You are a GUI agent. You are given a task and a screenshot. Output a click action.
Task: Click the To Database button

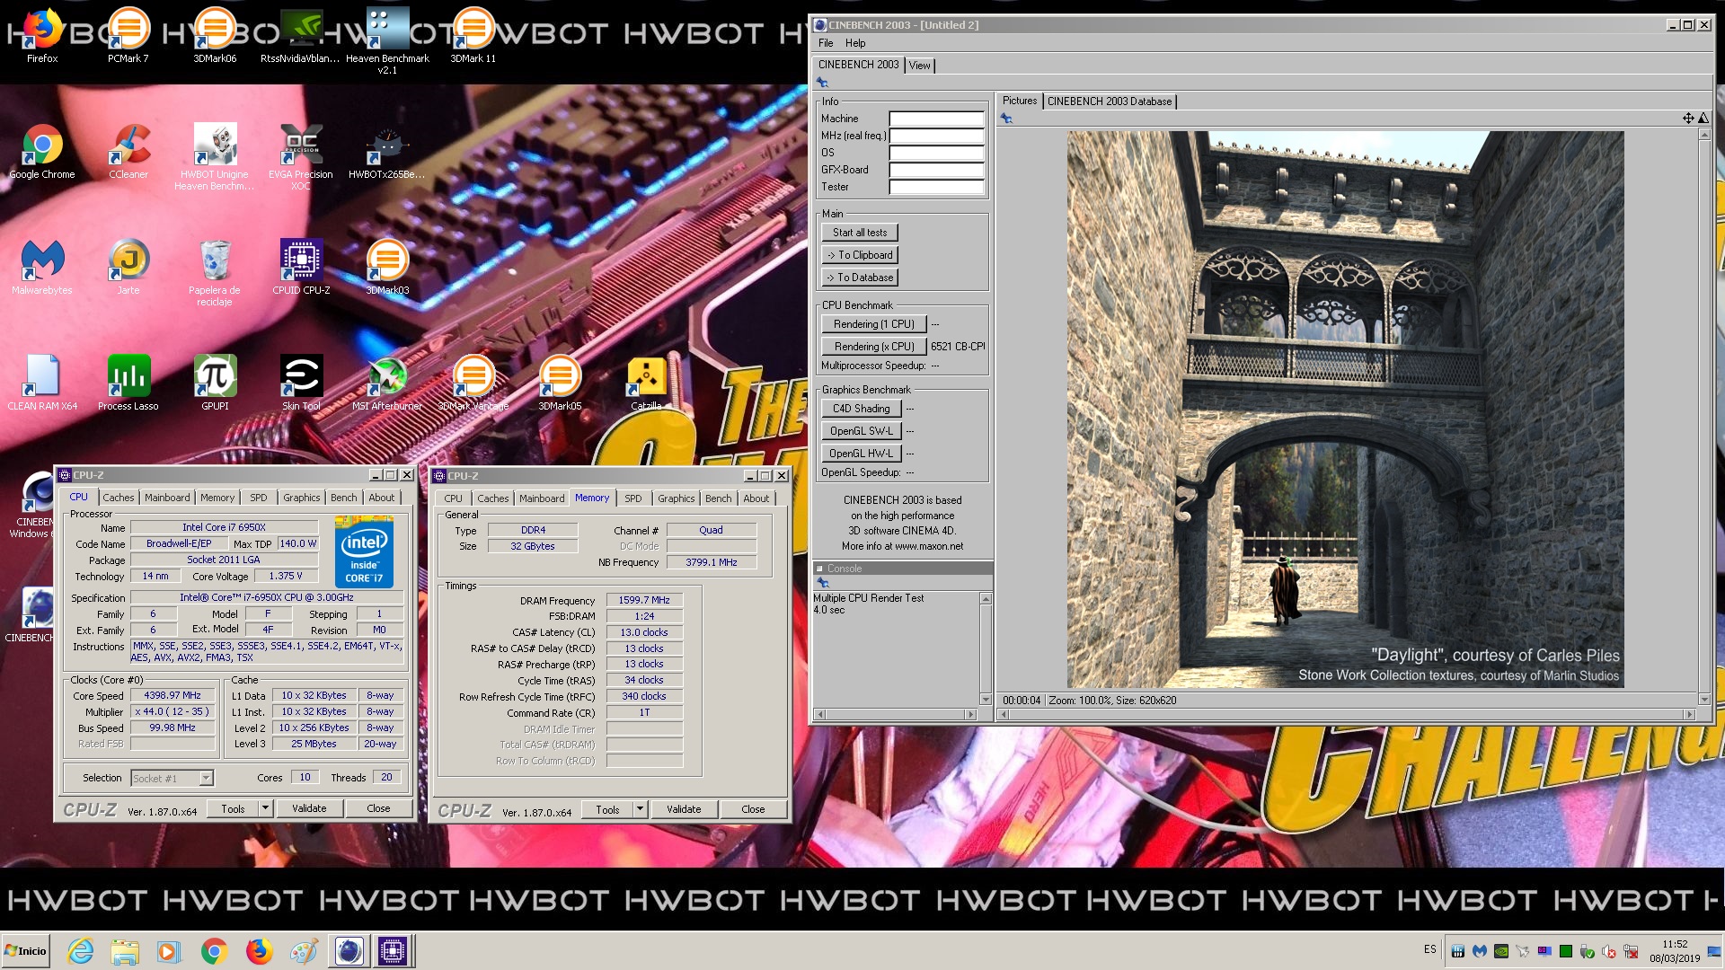(859, 278)
